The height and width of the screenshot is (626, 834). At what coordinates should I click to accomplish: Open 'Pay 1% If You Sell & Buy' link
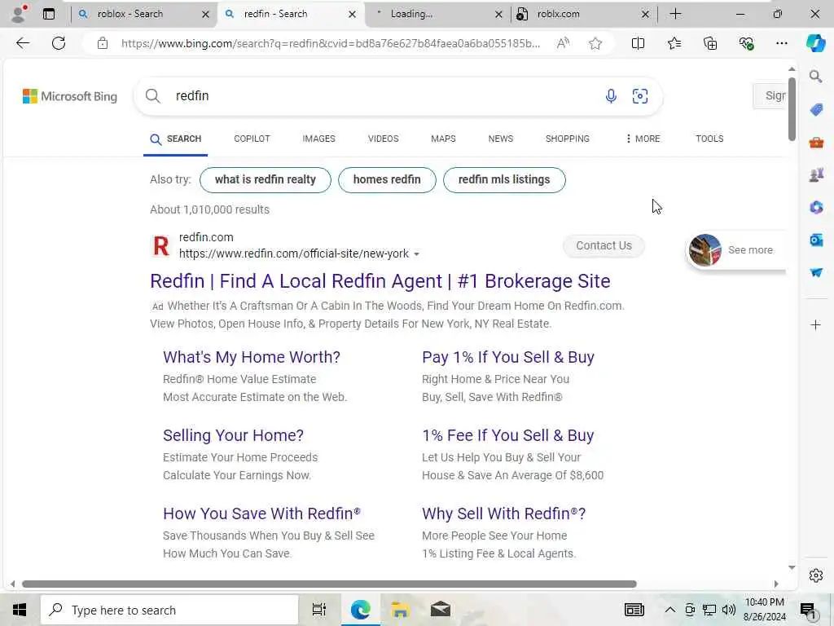point(508,357)
